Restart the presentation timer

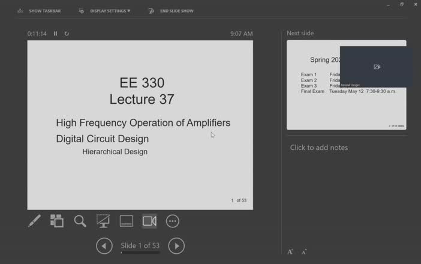click(67, 34)
